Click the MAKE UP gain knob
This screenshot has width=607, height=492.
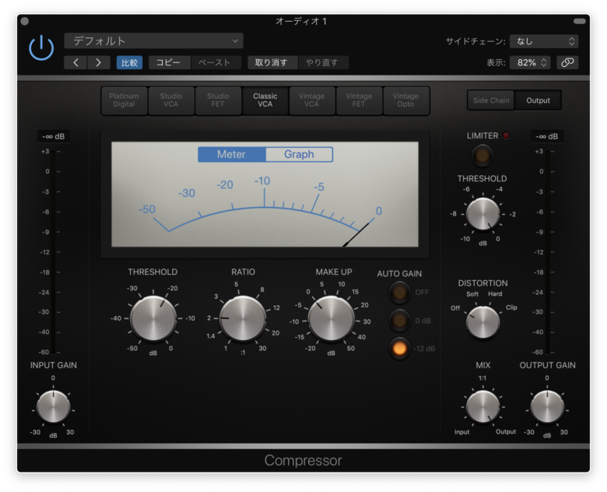(332, 318)
